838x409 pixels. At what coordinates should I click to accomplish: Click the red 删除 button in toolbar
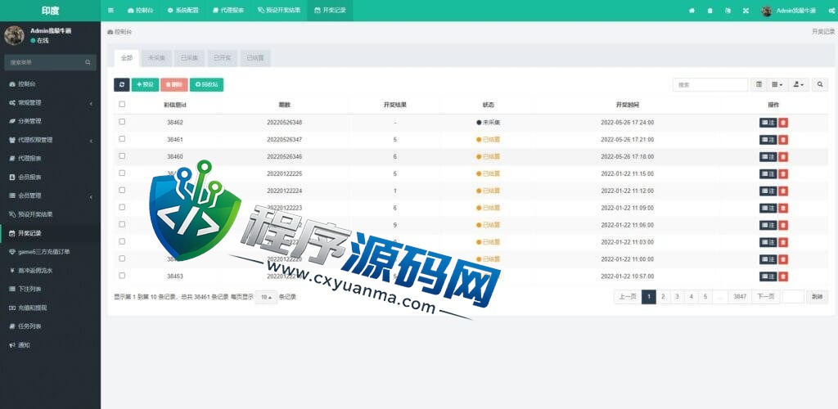click(174, 84)
